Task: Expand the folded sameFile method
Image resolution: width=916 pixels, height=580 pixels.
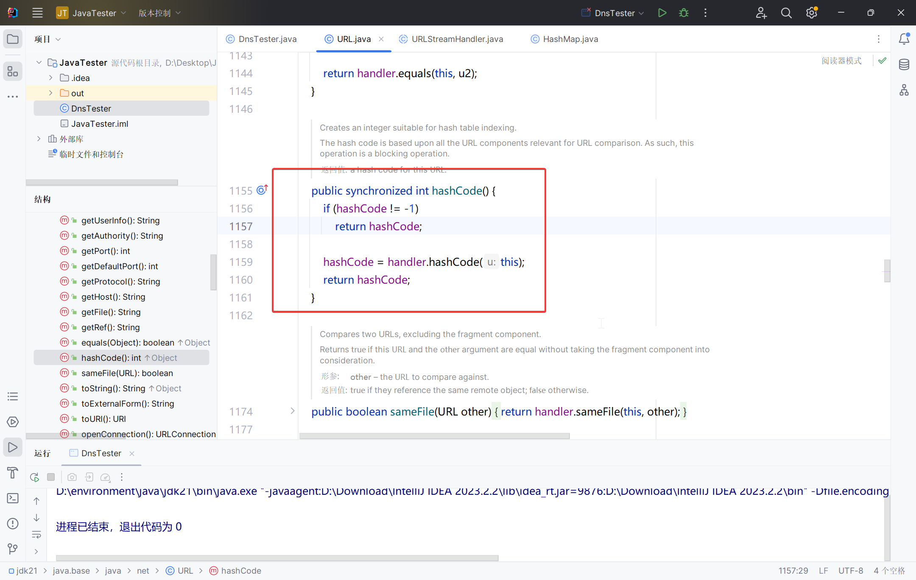Action: point(293,411)
